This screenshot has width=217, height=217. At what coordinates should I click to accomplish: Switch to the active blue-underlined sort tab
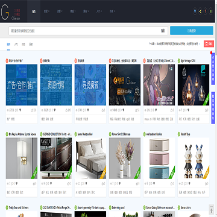tap(8, 44)
